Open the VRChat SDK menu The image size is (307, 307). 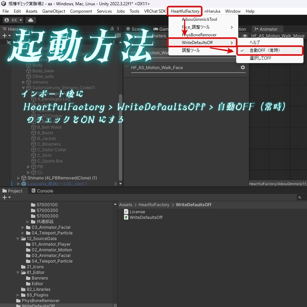(155, 11)
